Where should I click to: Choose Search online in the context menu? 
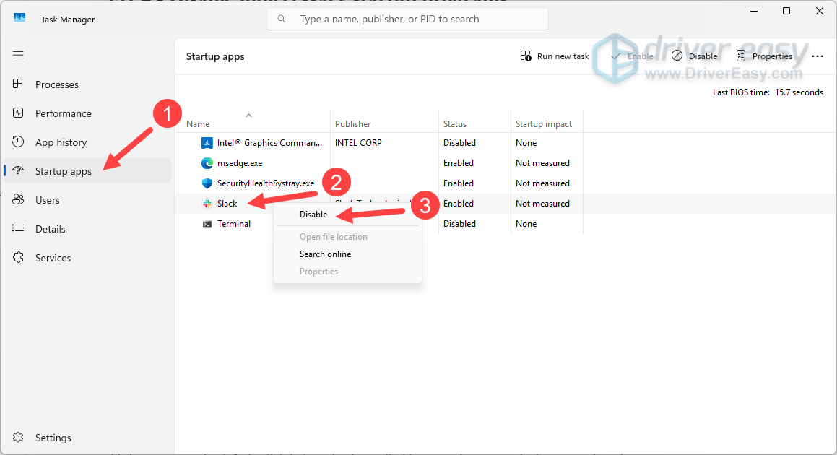point(325,253)
